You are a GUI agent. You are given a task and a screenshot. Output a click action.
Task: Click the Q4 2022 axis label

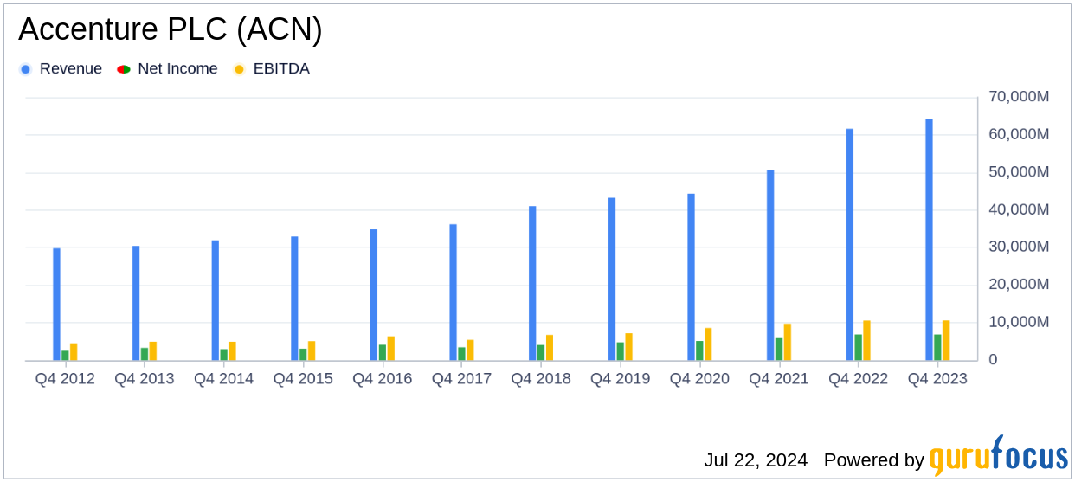click(859, 379)
